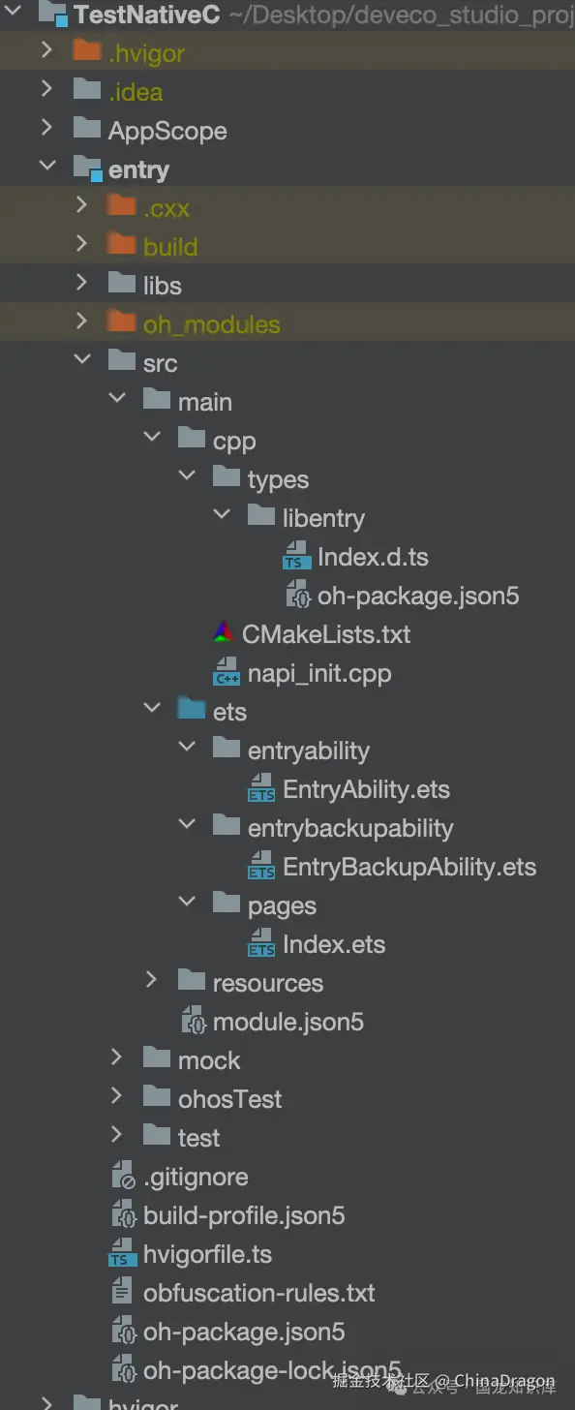Click the TS icon beside Index.d.ts
575x1410 pixels.
click(x=296, y=556)
